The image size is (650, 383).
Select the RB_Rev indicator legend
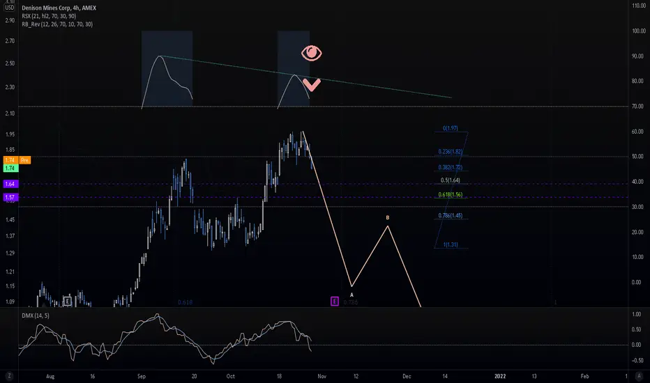point(57,24)
